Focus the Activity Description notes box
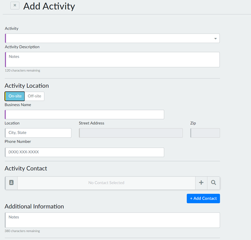 (112, 60)
